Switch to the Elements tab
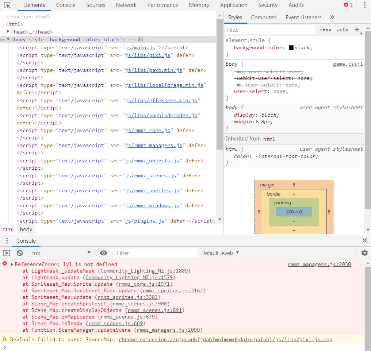371x351 pixels. tap(34, 5)
